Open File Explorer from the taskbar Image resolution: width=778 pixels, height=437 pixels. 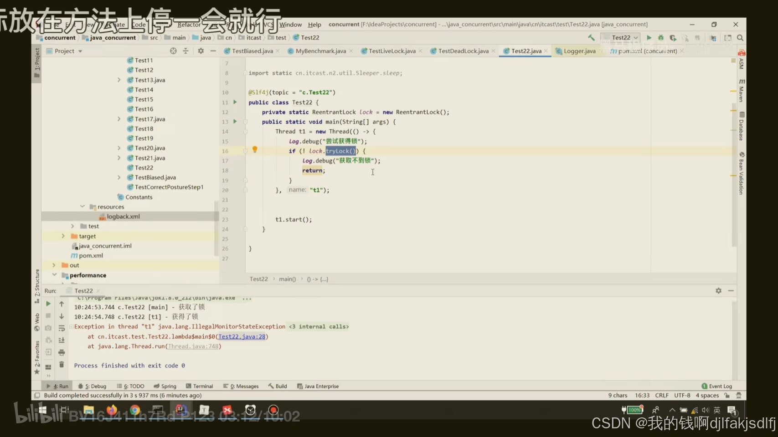click(88, 410)
